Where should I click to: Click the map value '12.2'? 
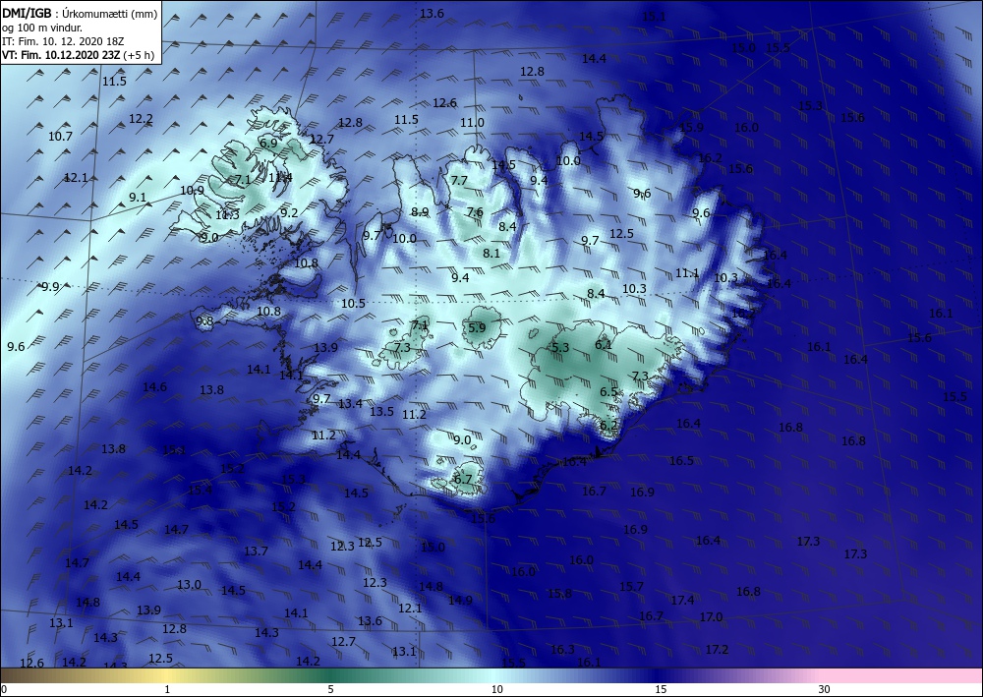(141, 119)
